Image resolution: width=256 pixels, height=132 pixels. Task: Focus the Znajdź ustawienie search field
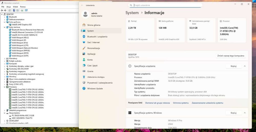click(165, 5)
